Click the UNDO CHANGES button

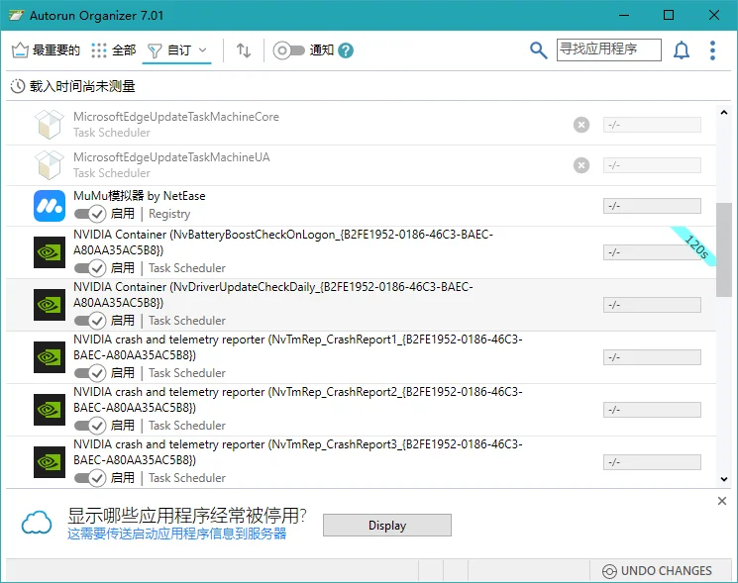(658, 571)
